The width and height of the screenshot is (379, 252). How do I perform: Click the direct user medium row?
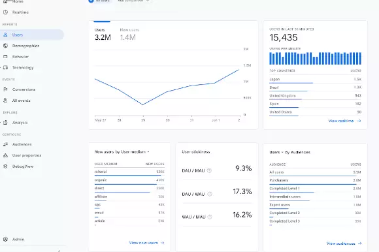pyautogui.click(x=129, y=189)
